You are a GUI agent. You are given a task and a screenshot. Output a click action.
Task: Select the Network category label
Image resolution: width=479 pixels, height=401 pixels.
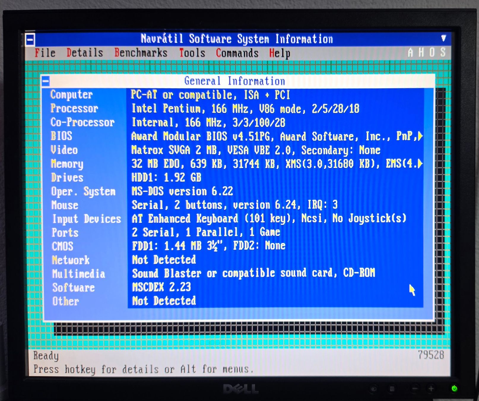coord(71,260)
